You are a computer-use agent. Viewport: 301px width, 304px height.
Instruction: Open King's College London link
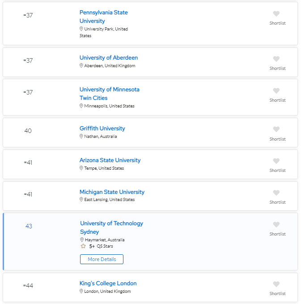[108, 283]
